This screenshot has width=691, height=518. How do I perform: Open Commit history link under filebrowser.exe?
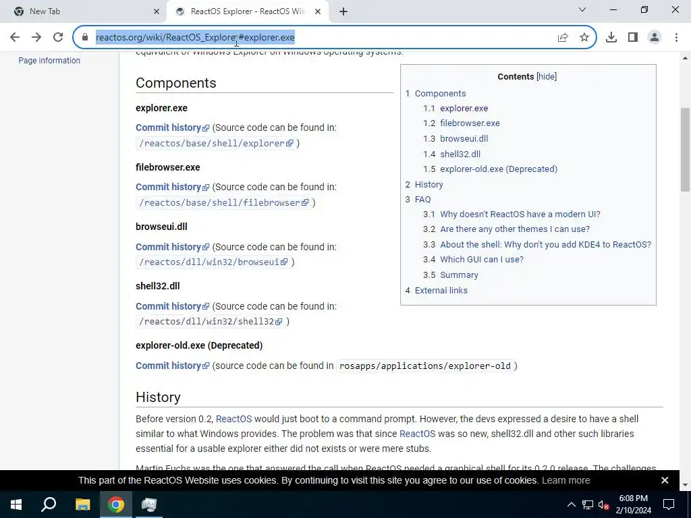click(172, 188)
